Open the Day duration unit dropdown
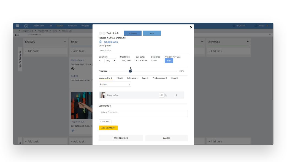The image size is (287, 162). [111, 61]
